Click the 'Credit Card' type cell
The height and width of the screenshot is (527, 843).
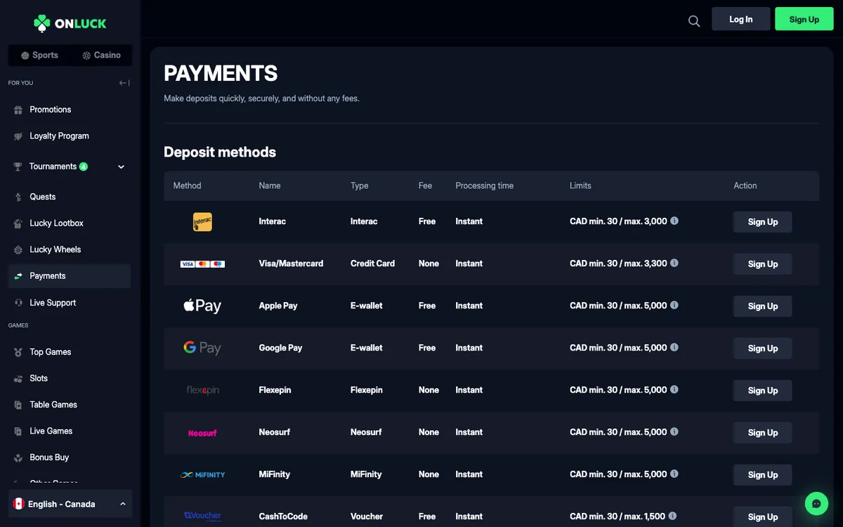372,263
